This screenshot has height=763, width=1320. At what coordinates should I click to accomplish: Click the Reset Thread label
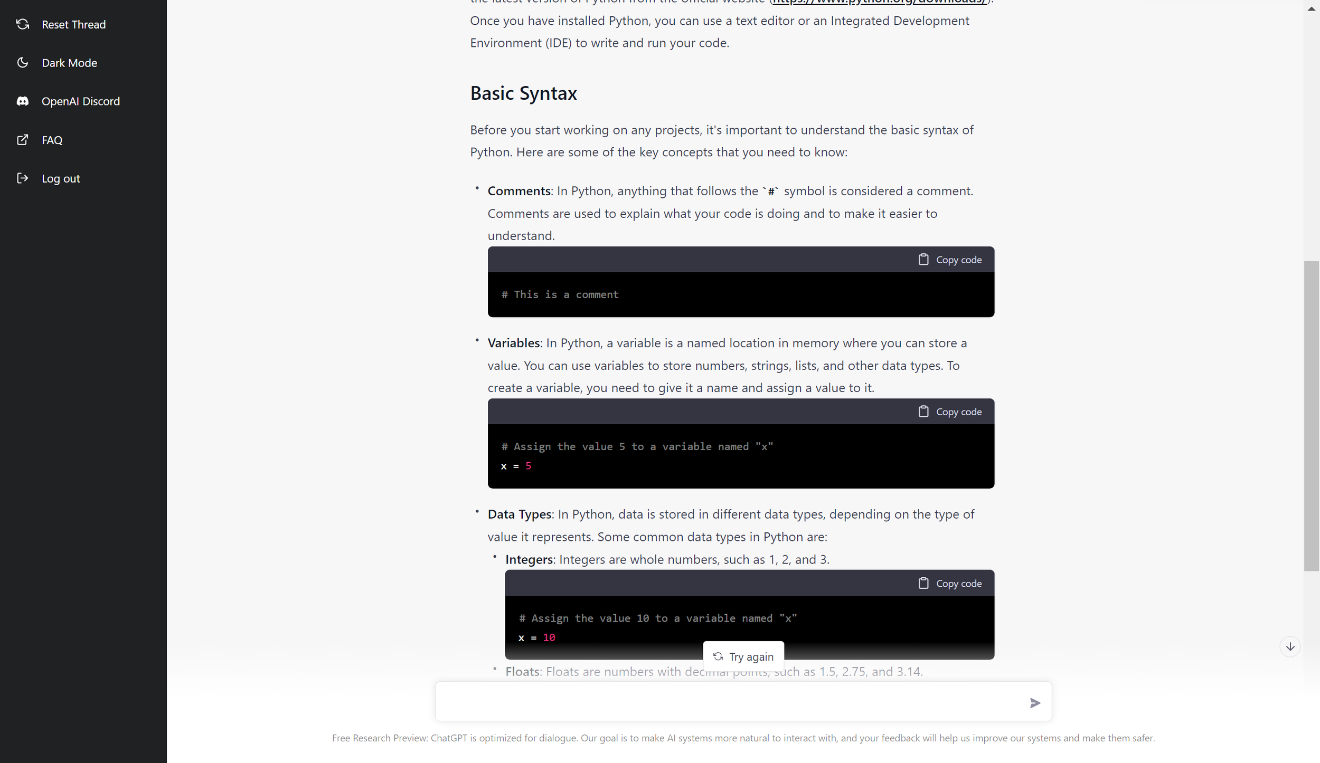pos(73,24)
